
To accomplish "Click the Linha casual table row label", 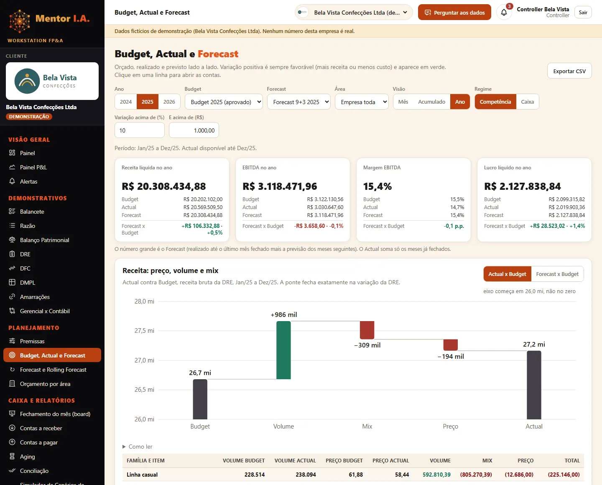I will coord(142,475).
